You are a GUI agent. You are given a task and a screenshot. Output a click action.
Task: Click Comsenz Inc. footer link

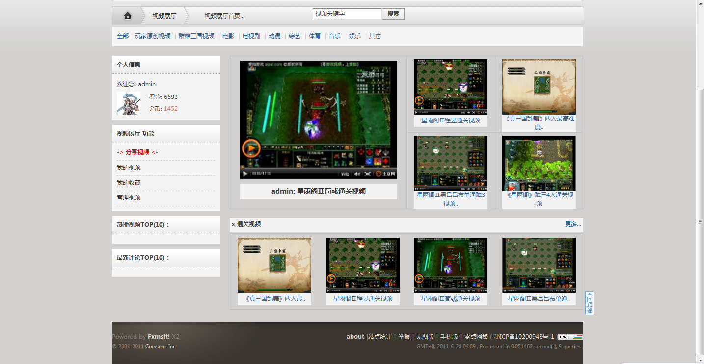point(161,347)
